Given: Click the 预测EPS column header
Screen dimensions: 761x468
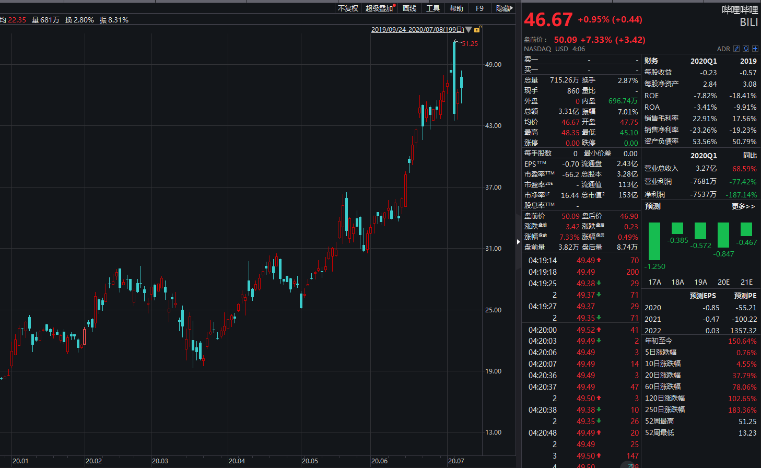Looking at the screenshot, I should coord(703,296).
